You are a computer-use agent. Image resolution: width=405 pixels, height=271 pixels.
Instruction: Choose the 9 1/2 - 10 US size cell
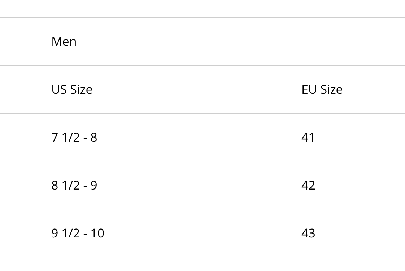tap(78, 234)
